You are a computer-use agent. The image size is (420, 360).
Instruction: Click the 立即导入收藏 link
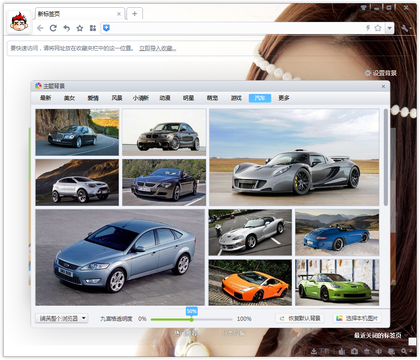point(157,48)
